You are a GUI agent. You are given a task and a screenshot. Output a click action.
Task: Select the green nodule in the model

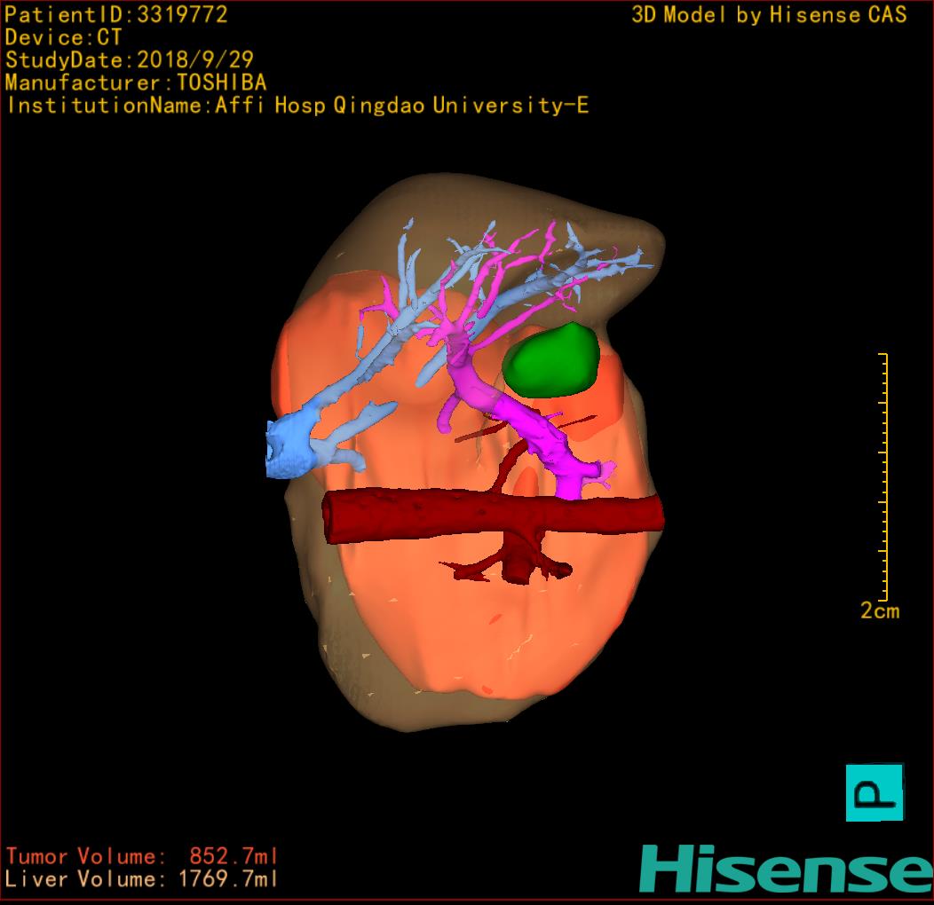551,359
